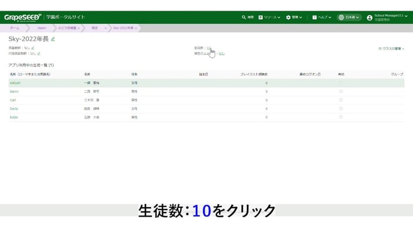
Task: Edit the teacher pencil icon next to first なし
Action: coord(32,48)
